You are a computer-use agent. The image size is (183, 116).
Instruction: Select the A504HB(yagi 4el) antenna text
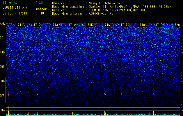(103, 14)
